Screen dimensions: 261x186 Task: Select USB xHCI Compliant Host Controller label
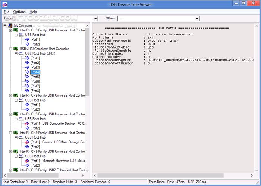(44, 49)
